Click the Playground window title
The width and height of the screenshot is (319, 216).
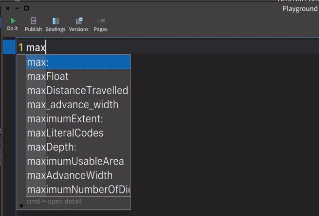pyautogui.click(x=300, y=8)
